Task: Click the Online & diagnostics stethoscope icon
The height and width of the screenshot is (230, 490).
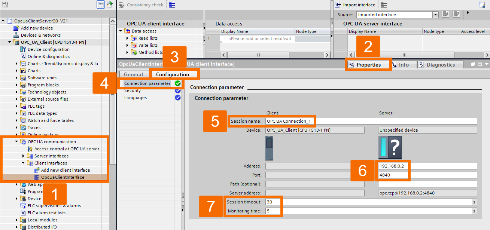Action: (x=23, y=56)
